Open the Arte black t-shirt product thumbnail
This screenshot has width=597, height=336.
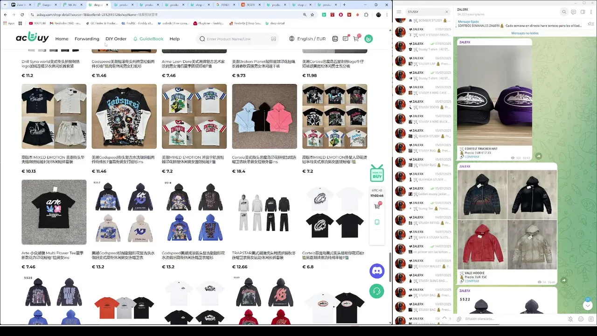coord(54,212)
